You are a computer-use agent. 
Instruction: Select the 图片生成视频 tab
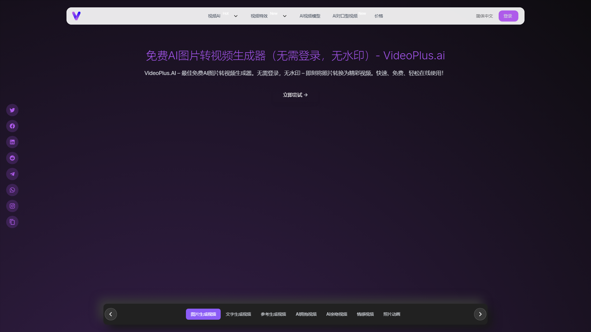(x=203, y=314)
